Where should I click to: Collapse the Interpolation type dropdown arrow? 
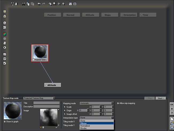[112, 118]
